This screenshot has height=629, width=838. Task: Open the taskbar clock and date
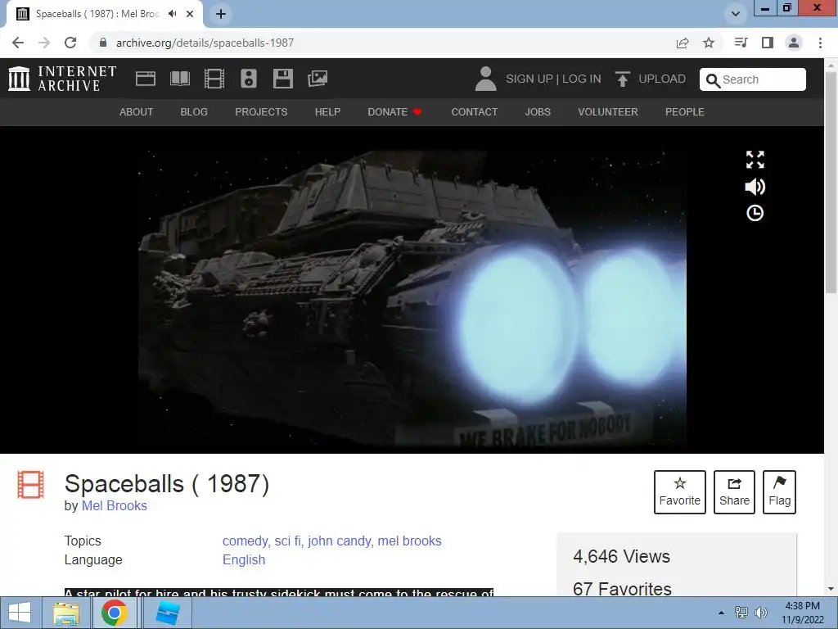[802, 613]
